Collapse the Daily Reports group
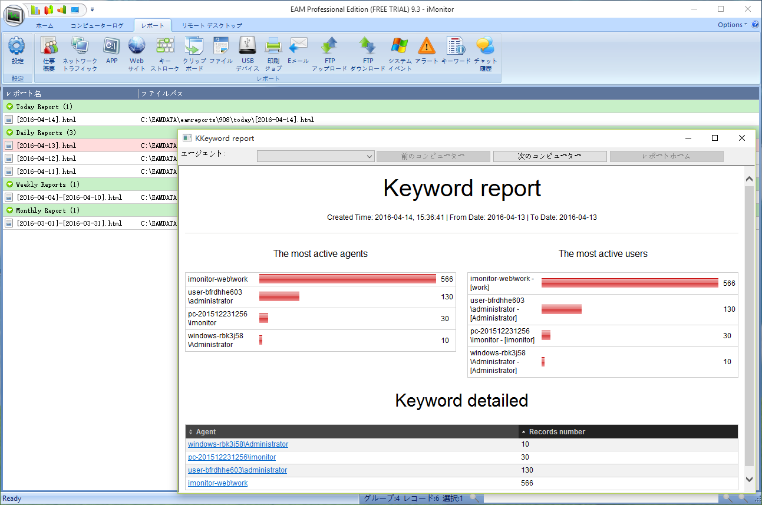The image size is (762, 505). (9, 133)
